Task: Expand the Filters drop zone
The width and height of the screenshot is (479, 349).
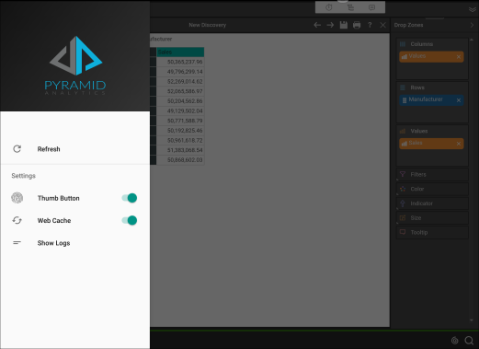Action: (x=432, y=175)
